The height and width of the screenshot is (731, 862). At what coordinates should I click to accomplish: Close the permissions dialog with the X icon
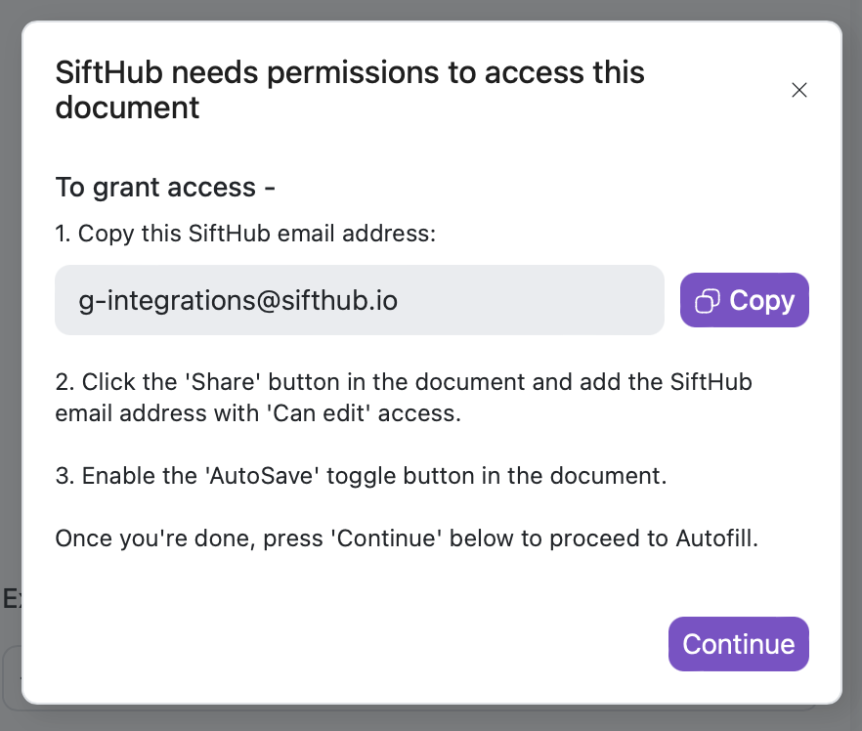(x=799, y=90)
